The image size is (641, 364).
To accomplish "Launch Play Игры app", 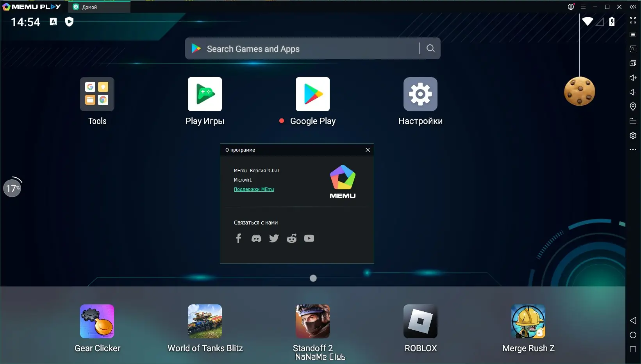I will [205, 94].
